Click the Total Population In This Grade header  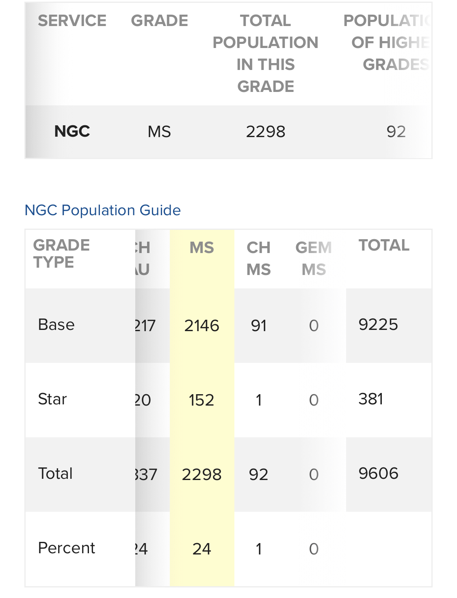(266, 53)
